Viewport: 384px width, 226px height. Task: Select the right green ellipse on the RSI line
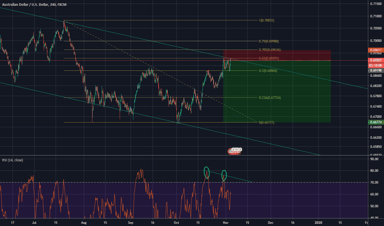pos(224,175)
